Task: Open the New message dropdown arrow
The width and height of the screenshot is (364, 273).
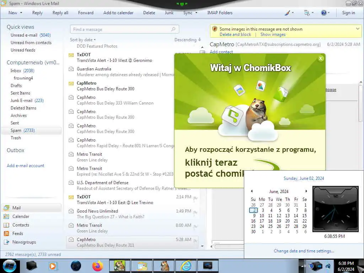Action: point(21,13)
